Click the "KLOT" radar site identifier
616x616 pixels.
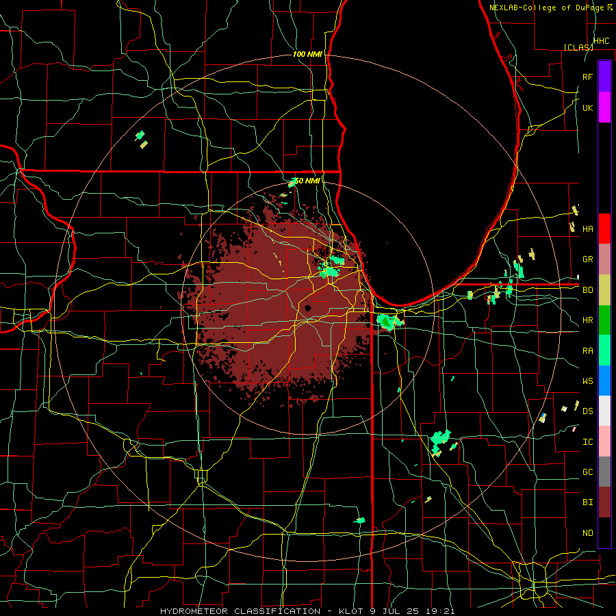(351, 611)
